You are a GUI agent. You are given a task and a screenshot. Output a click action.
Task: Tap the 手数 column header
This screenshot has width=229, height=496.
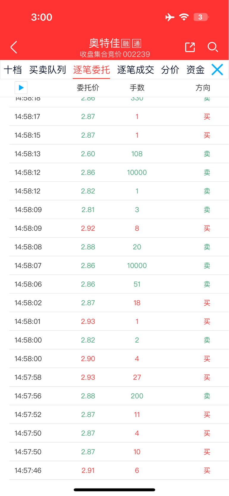coord(137,88)
